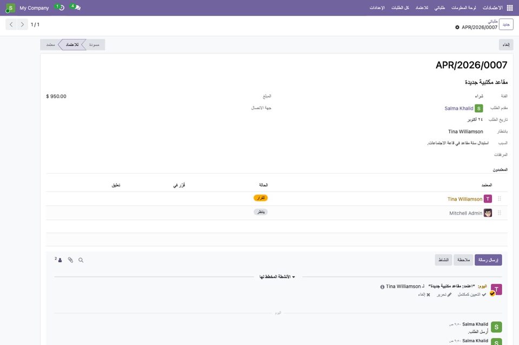Edit the scheduled activity via تحرير
Viewport: 519px width, 345px height.
(x=444, y=294)
